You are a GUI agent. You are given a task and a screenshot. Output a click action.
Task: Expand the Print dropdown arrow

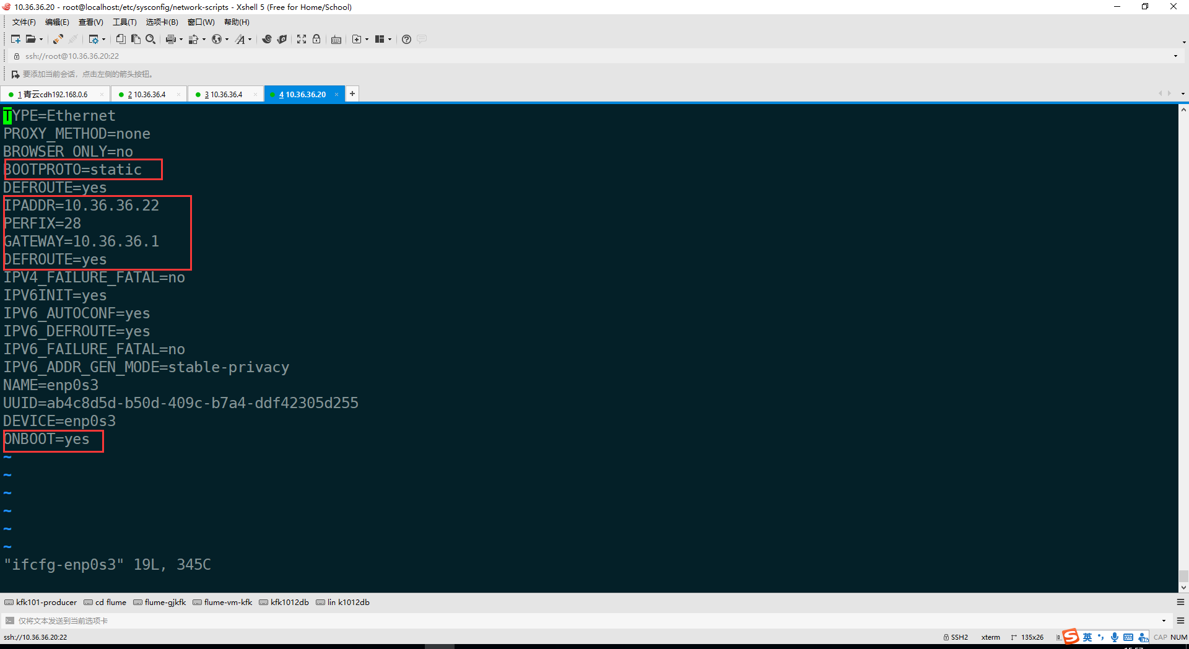(181, 39)
